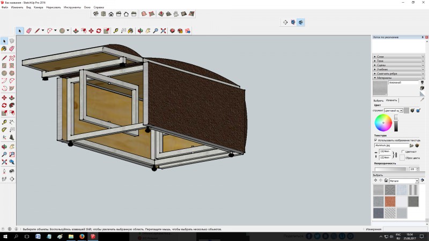Select the Tape Measure tool in top toolbar
429x241 pixels.
pos(116,31)
